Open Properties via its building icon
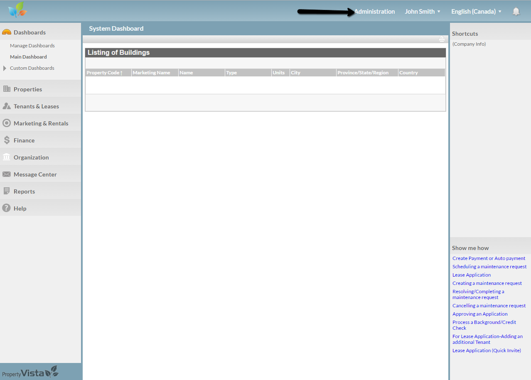 coord(7,89)
